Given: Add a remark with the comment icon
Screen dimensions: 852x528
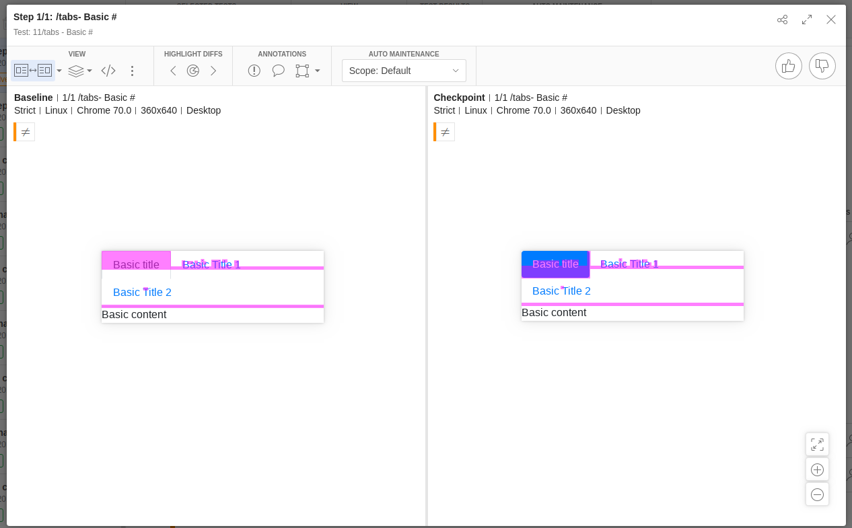Looking at the screenshot, I should 278,71.
